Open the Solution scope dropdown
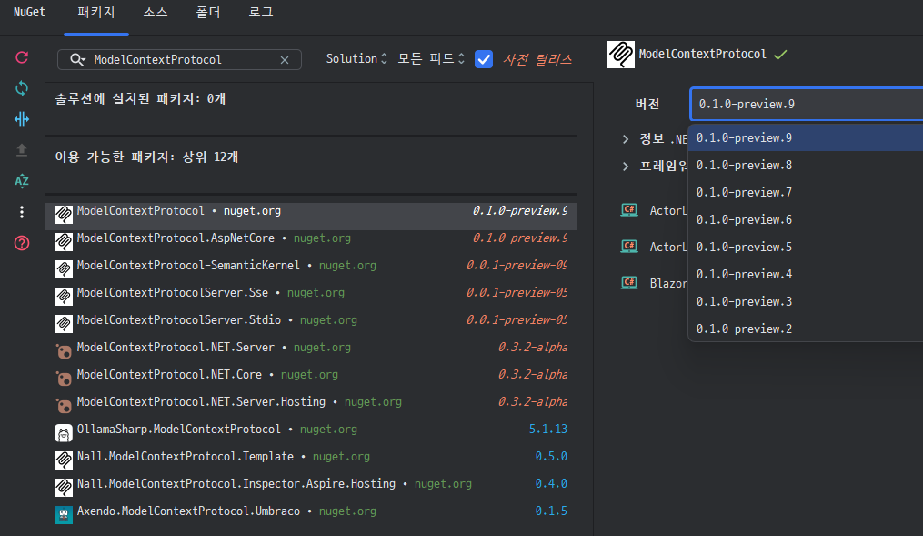This screenshot has width=923, height=536. tap(356, 59)
